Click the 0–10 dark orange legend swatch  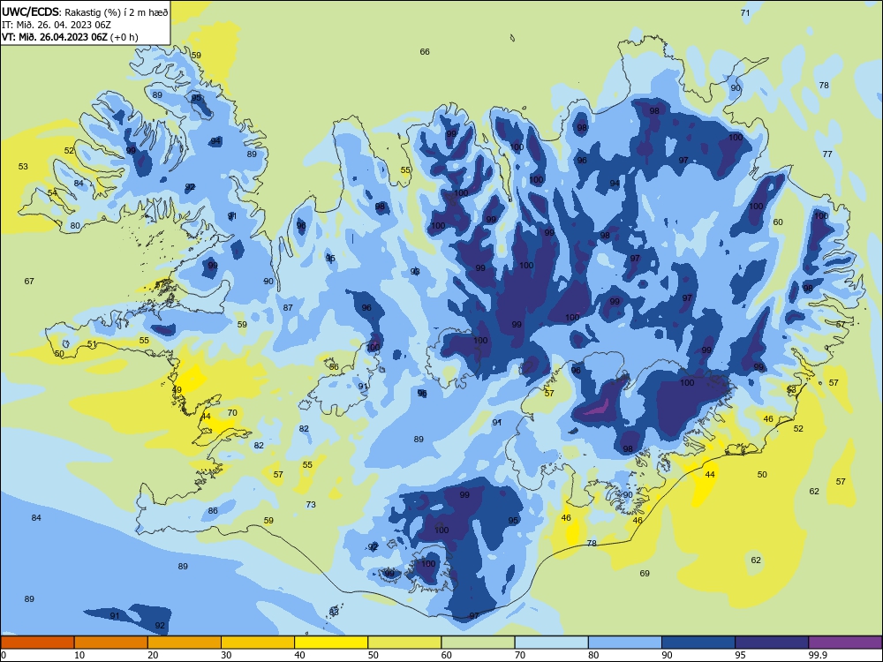[37, 643]
